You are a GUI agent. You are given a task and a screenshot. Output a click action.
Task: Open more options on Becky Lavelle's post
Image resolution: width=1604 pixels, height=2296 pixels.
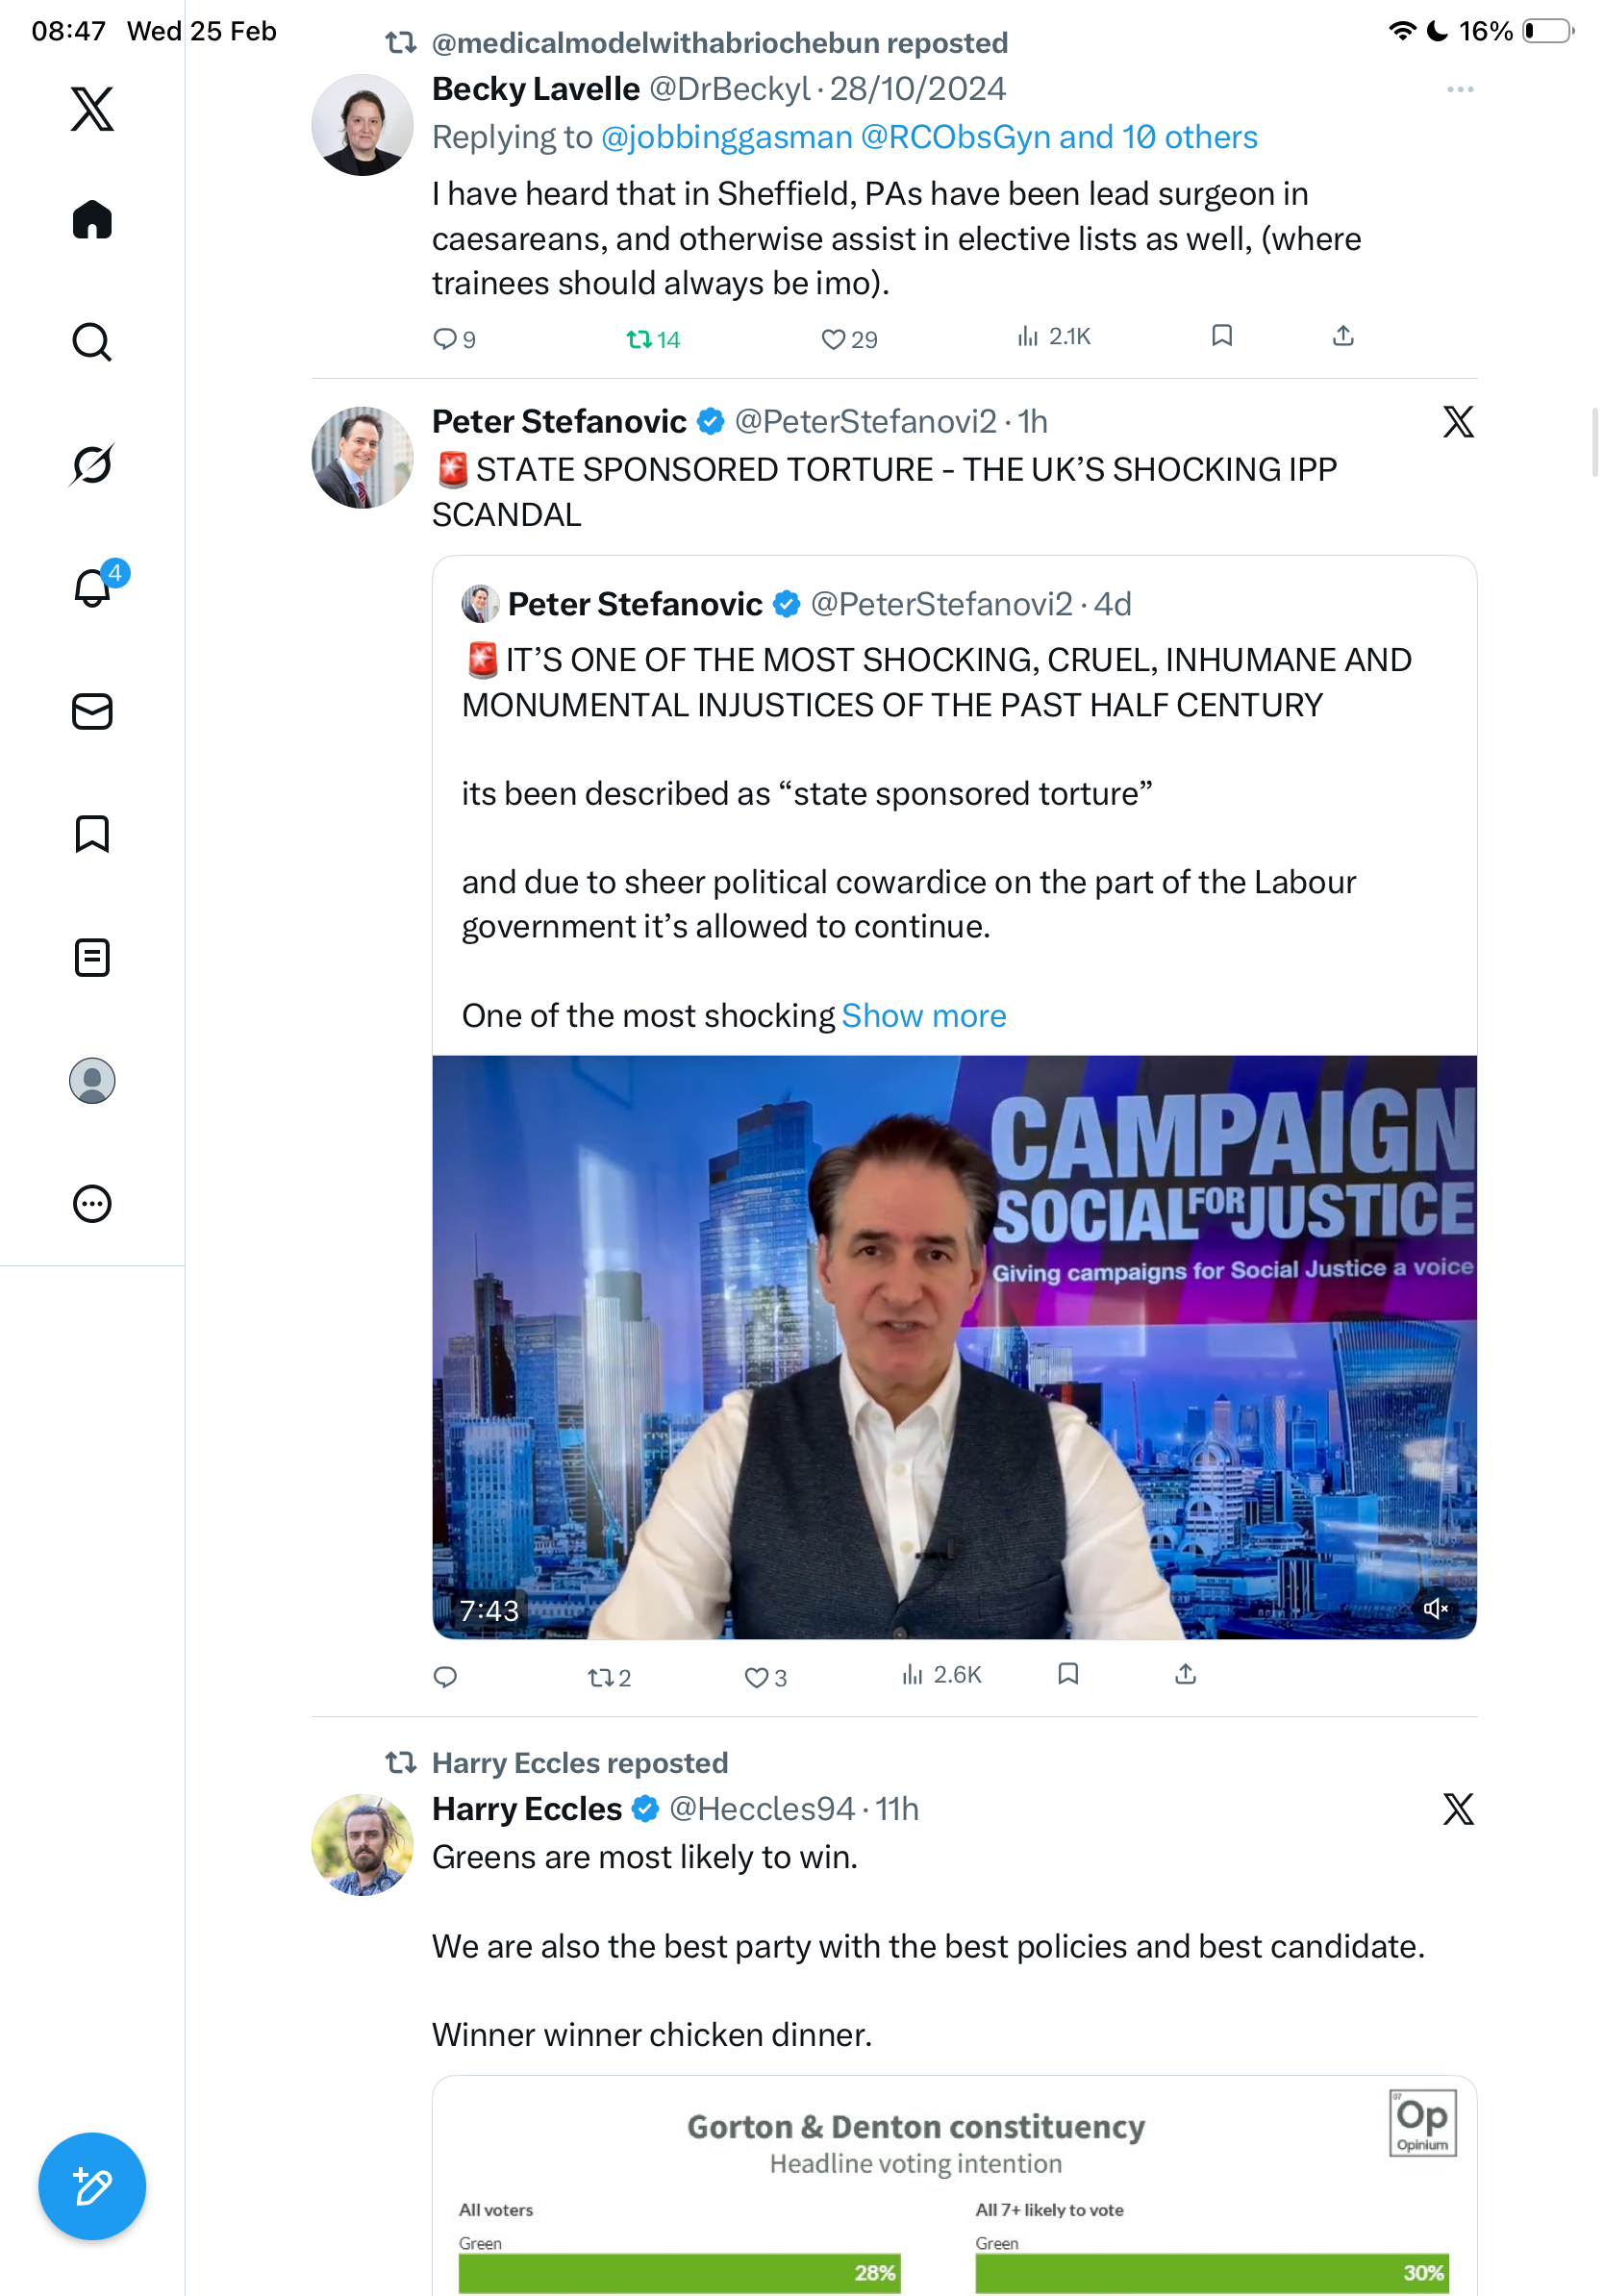pos(1460,90)
